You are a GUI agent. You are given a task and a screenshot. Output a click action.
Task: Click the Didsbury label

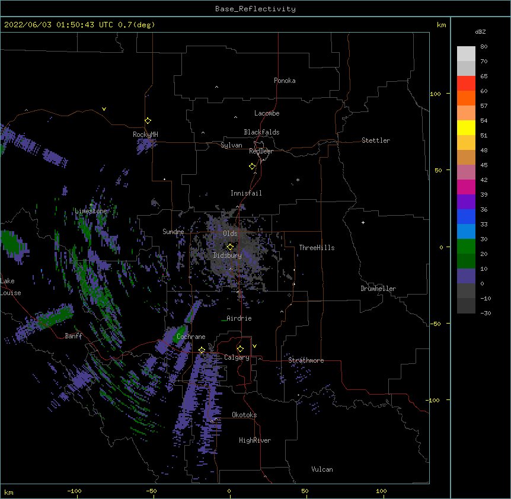pos(228,255)
